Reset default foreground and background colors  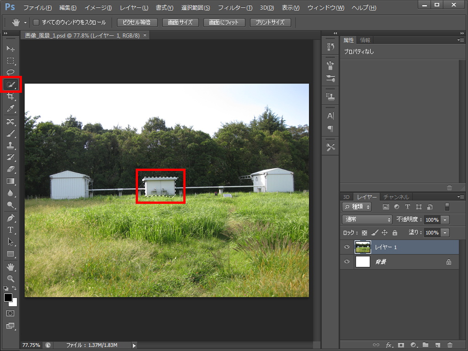(x=6, y=288)
